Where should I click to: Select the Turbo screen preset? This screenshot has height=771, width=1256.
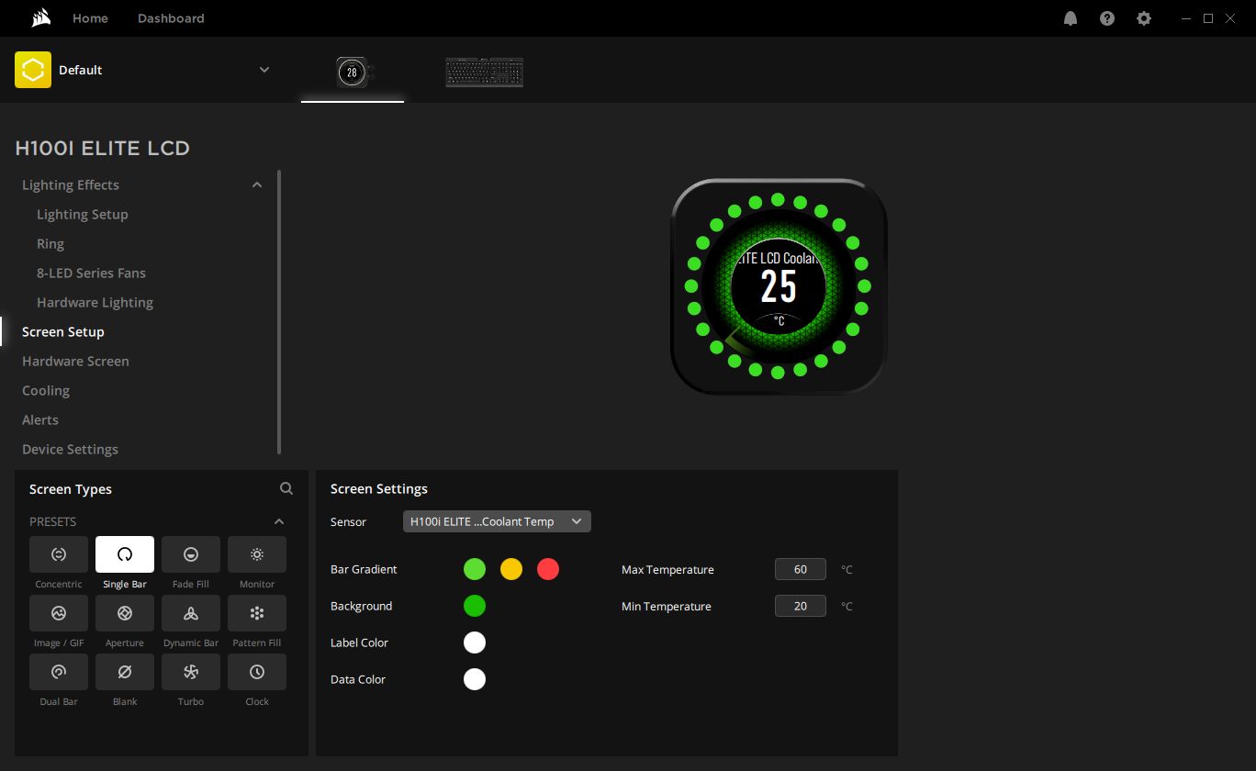[191, 672]
